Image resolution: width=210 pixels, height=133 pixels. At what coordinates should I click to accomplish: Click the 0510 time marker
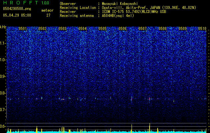[202, 28]
